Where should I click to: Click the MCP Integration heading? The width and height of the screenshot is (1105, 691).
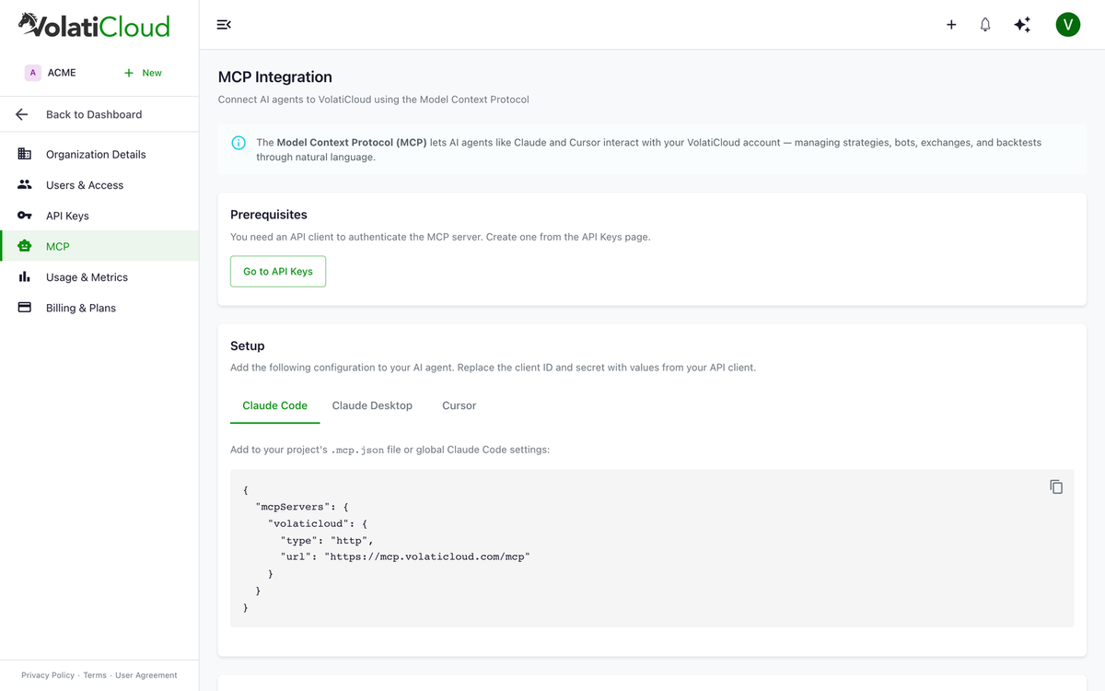coord(274,76)
